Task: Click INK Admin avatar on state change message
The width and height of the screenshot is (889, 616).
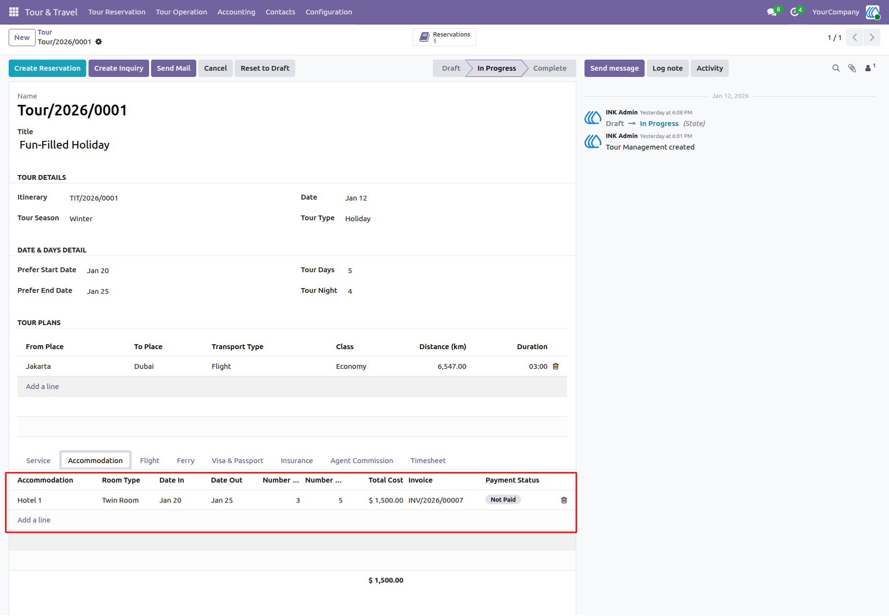Action: [593, 118]
